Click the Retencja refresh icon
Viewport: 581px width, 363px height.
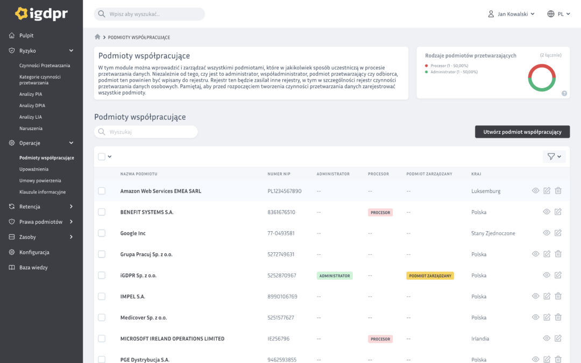click(x=12, y=207)
